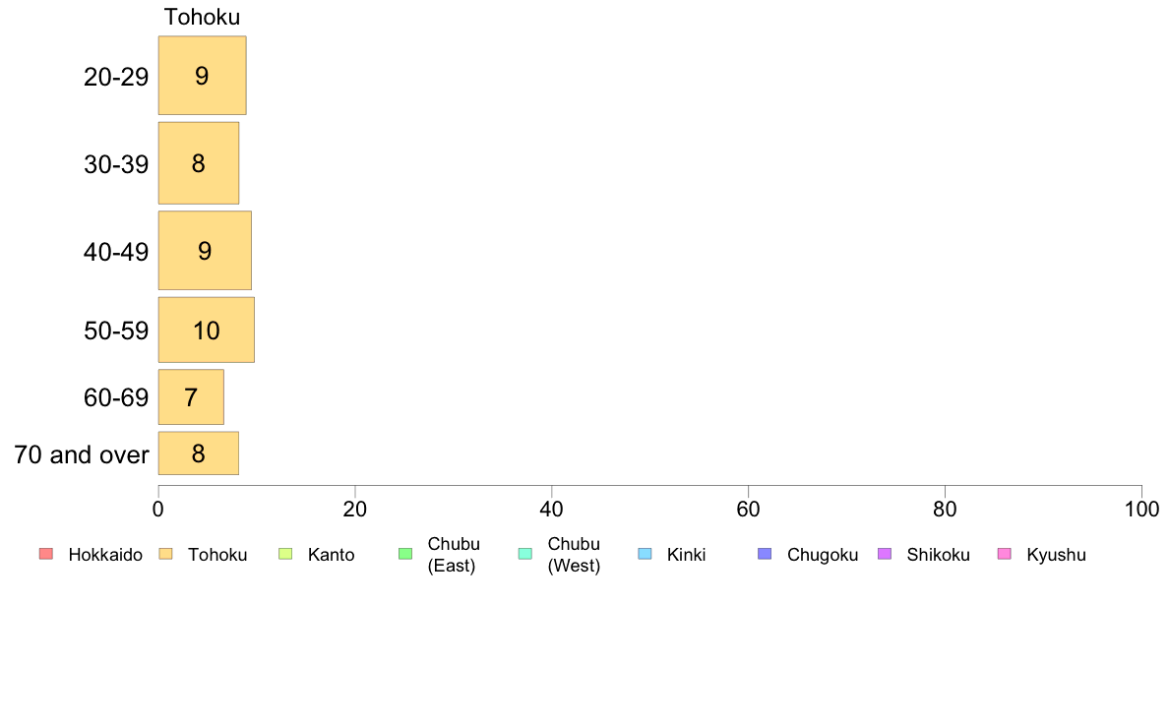
Task: Click the Kyushu pink legend swatch
Action: [1005, 555]
